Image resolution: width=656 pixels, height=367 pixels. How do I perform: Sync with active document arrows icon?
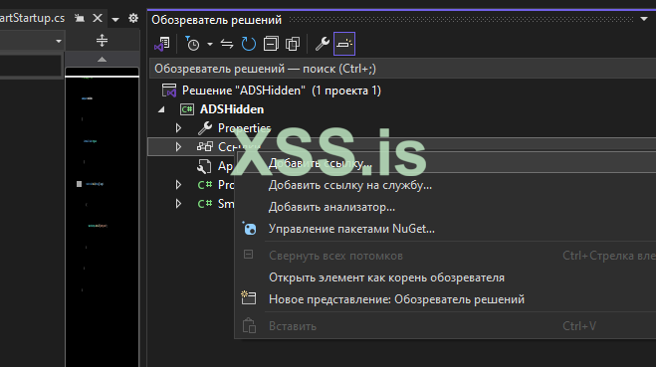coord(227,44)
